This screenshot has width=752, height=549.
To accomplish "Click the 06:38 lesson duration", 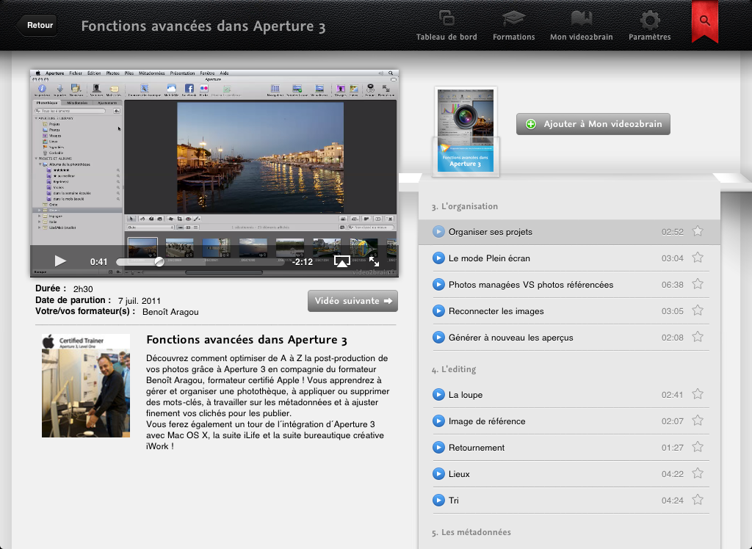I will (673, 285).
